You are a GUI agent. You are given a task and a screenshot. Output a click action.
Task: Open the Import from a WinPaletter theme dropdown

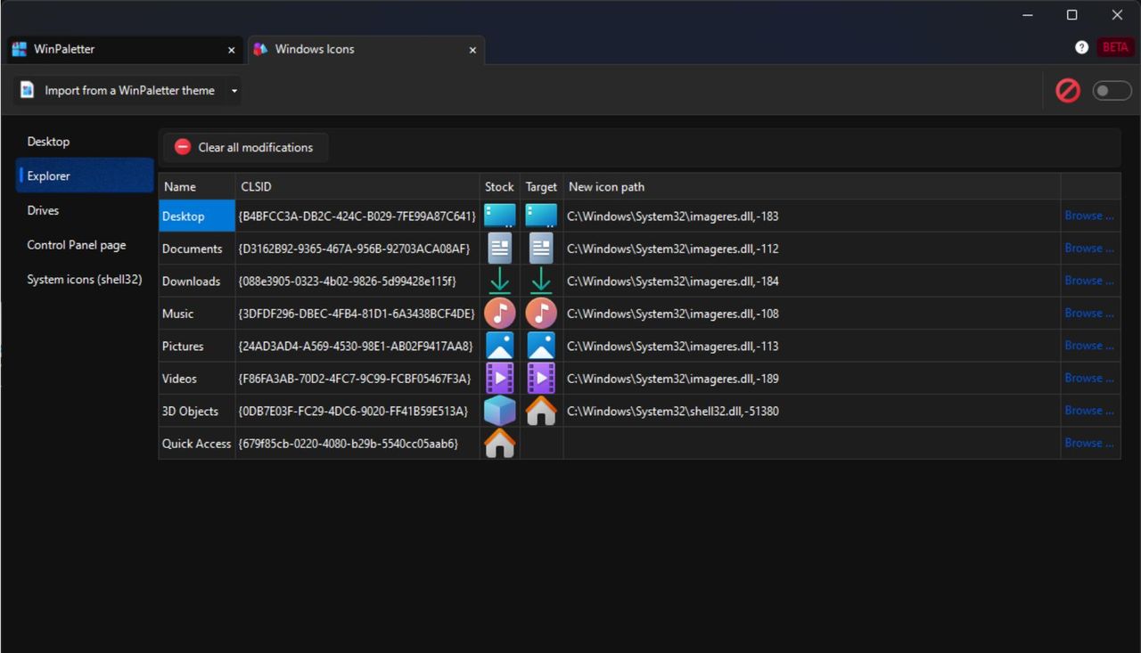[234, 90]
